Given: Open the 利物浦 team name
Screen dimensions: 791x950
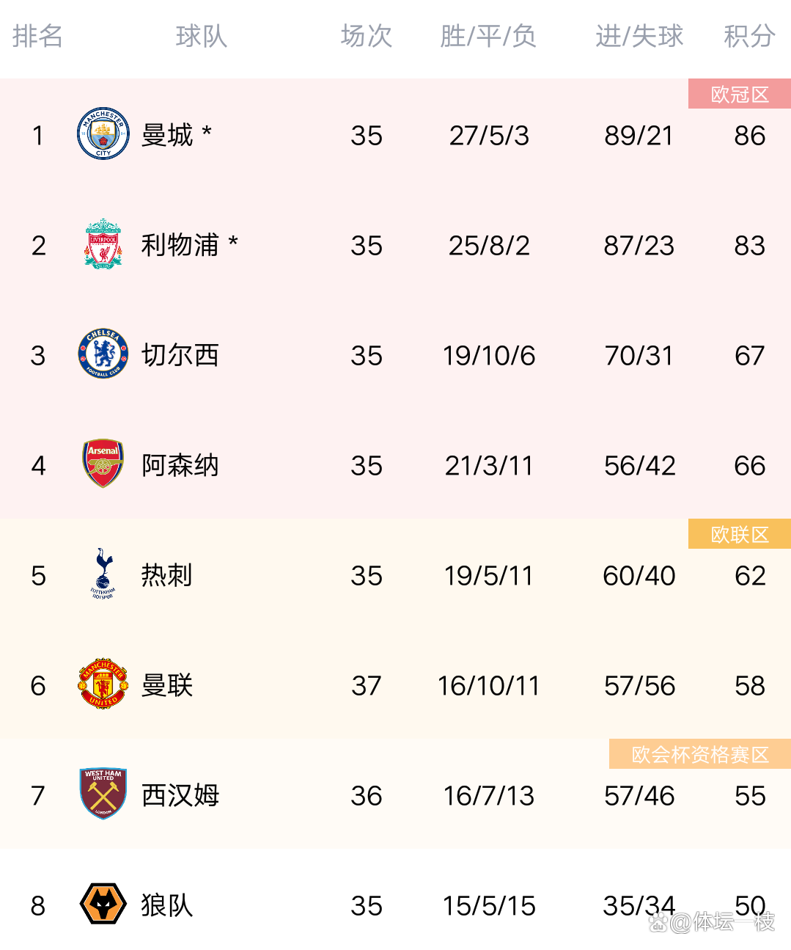Looking at the screenshot, I should 180,245.
